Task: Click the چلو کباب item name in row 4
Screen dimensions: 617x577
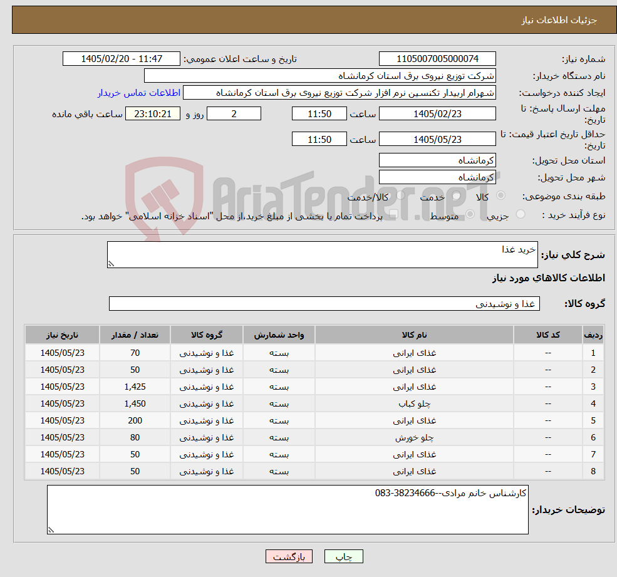Action: click(x=414, y=403)
